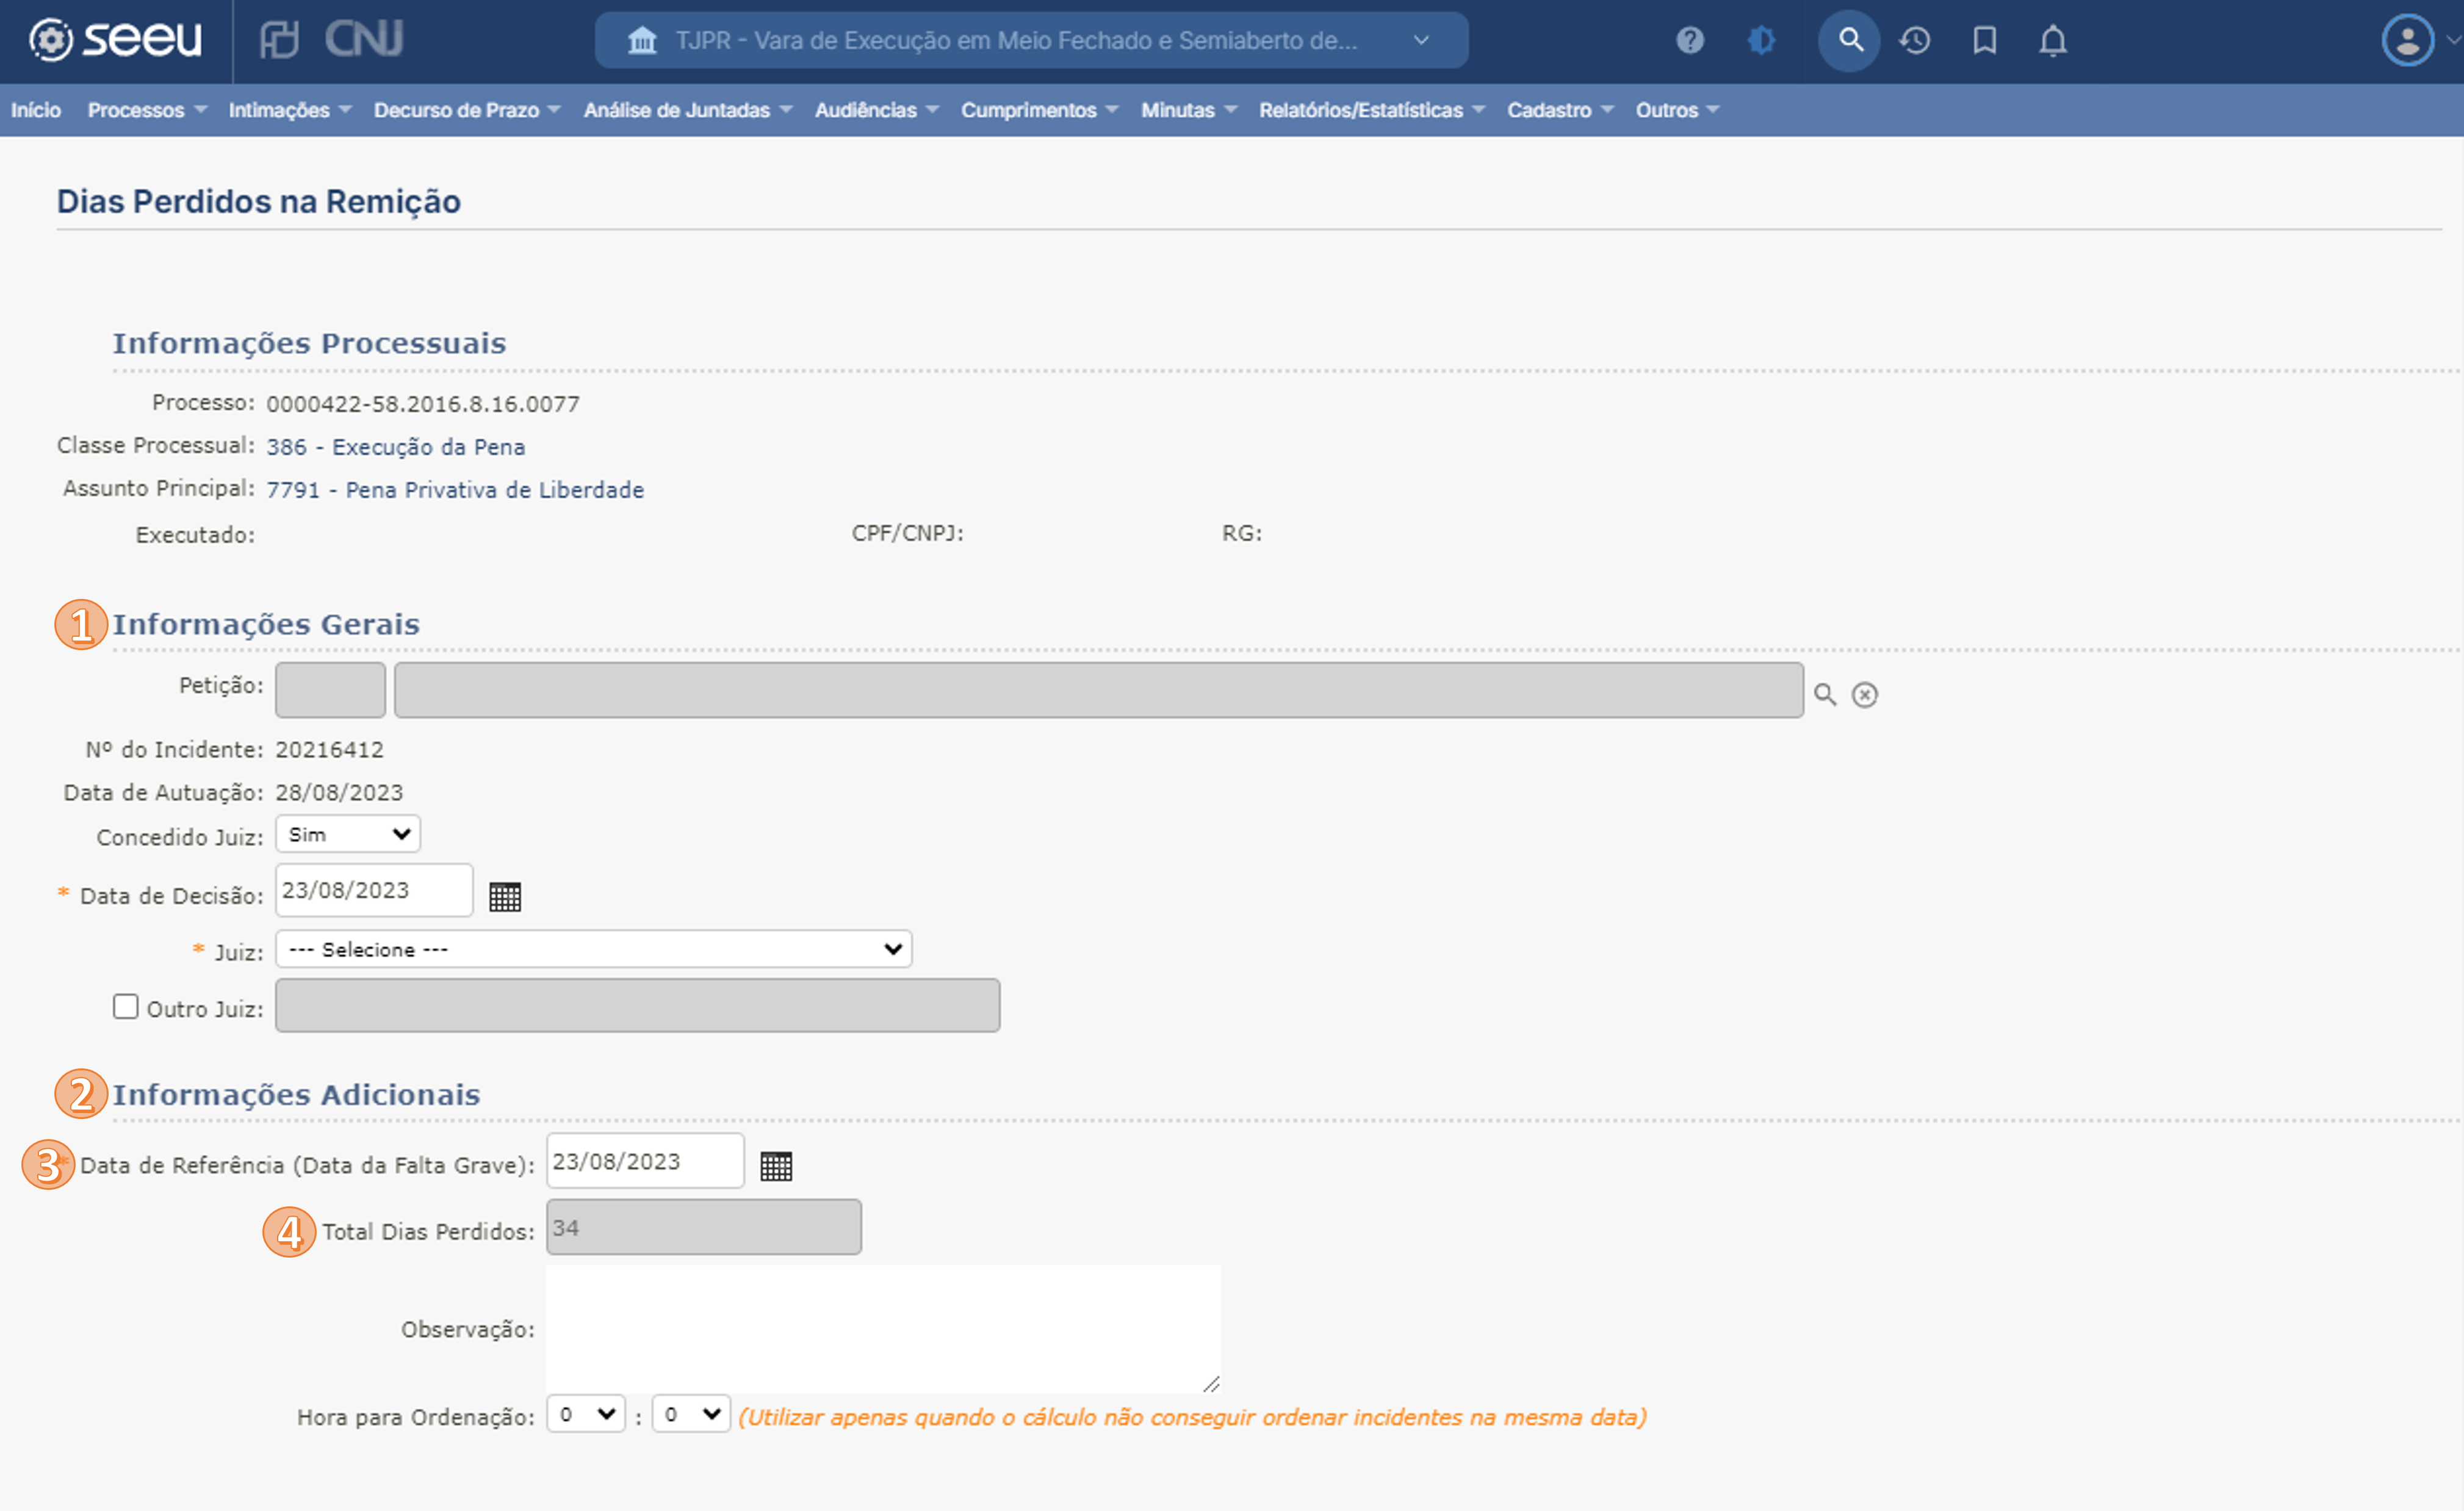Open the bookmarks icon
Screen dimensions: 2464x1511
coord(1985,40)
